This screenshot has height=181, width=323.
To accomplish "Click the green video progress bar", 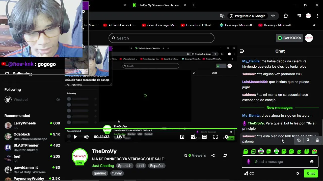I will [151, 129].
